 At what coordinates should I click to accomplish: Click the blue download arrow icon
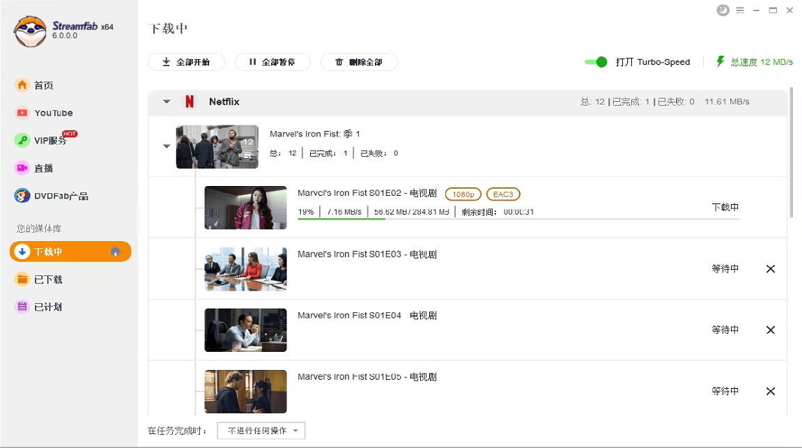22,252
